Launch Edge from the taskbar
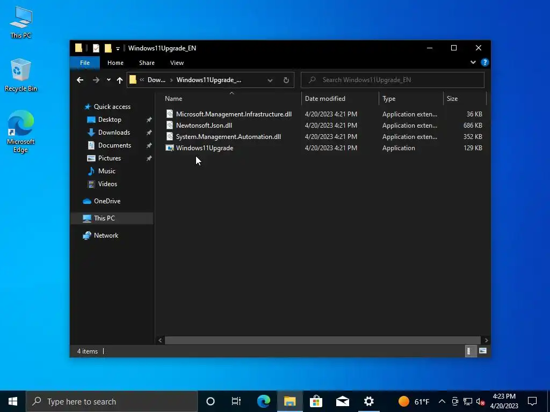The height and width of the screenshot is (412, 550). (263, 401)
